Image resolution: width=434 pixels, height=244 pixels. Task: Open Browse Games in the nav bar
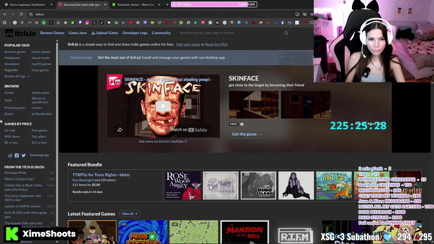pyautogui.click(x=52, y=33)
